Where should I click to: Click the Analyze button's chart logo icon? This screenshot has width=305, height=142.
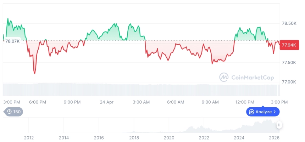[x=251, y=112]
